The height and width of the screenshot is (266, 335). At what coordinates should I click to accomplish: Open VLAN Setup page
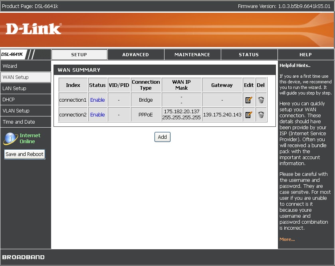(x=26, y=111)
